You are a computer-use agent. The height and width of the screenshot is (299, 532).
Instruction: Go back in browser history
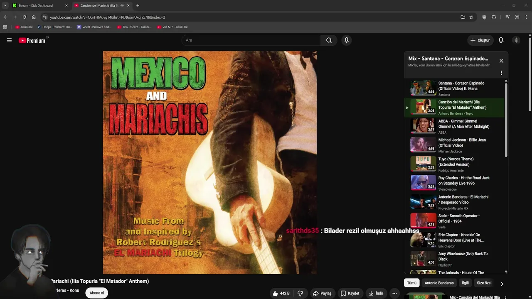coord(5,17)
